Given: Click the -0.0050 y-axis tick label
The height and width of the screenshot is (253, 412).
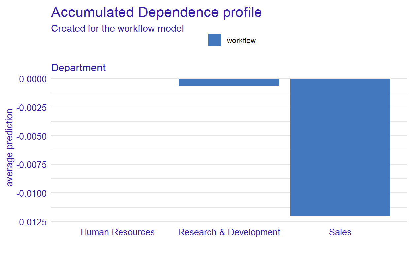Looking at the screenshot, I should click(32, 136).
